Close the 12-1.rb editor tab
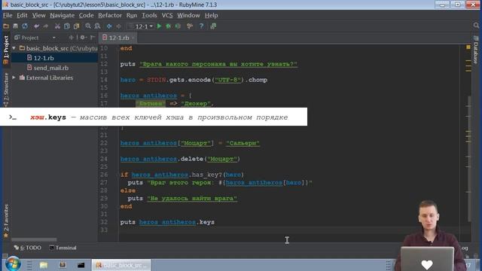Screen dimensions: 482x271 point(133,38)
